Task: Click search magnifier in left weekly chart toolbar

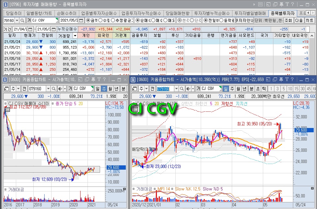Action: (54, 89)
